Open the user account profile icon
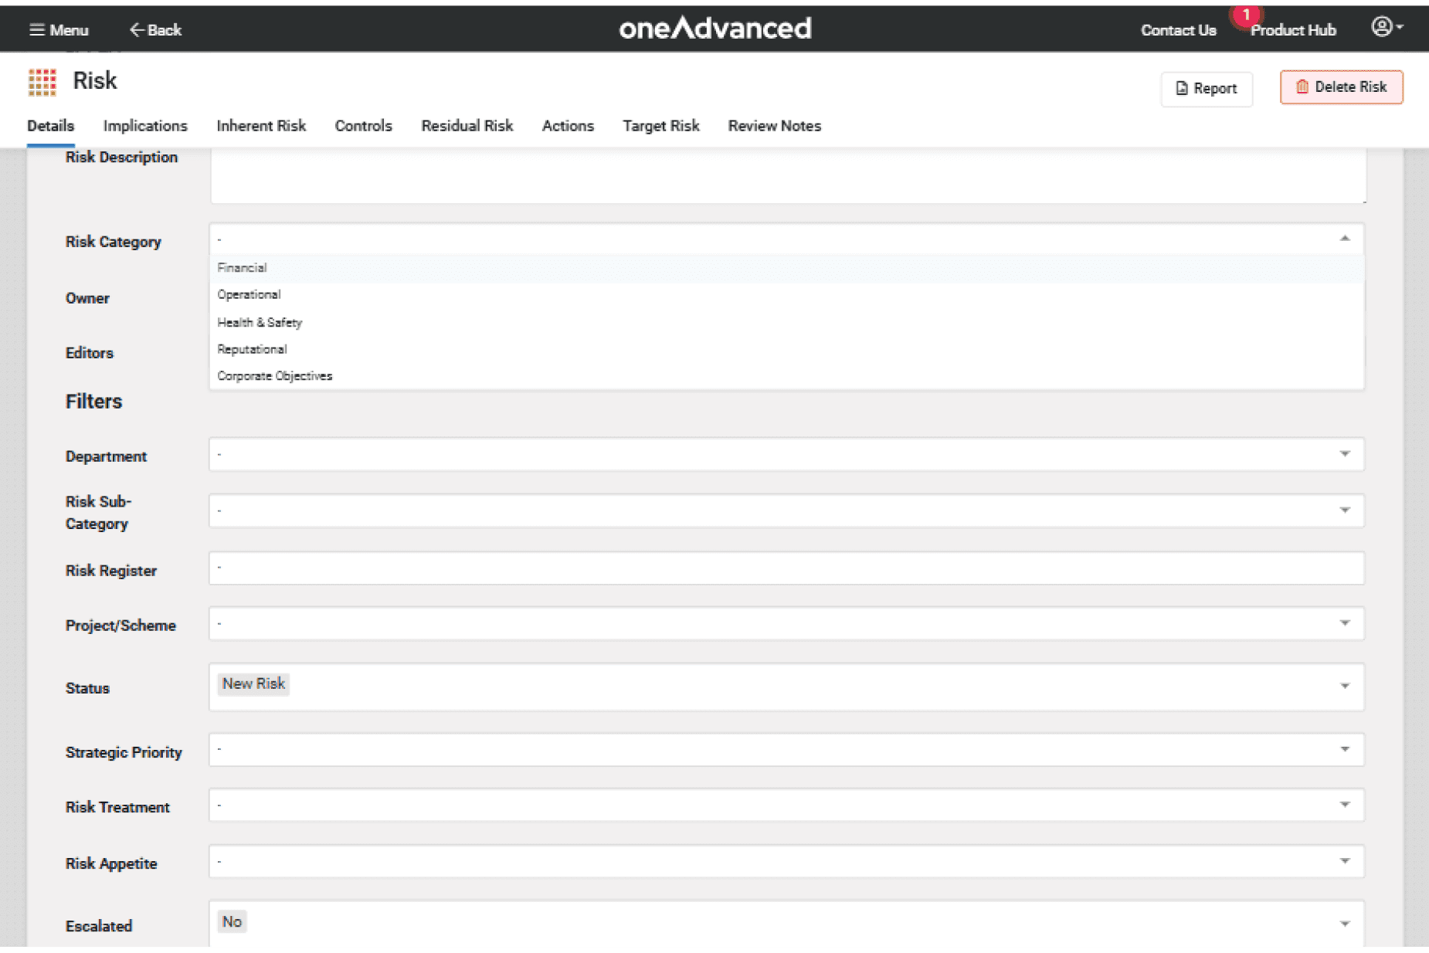This screenshot has width=1429, height=953. click(1382, 27)
